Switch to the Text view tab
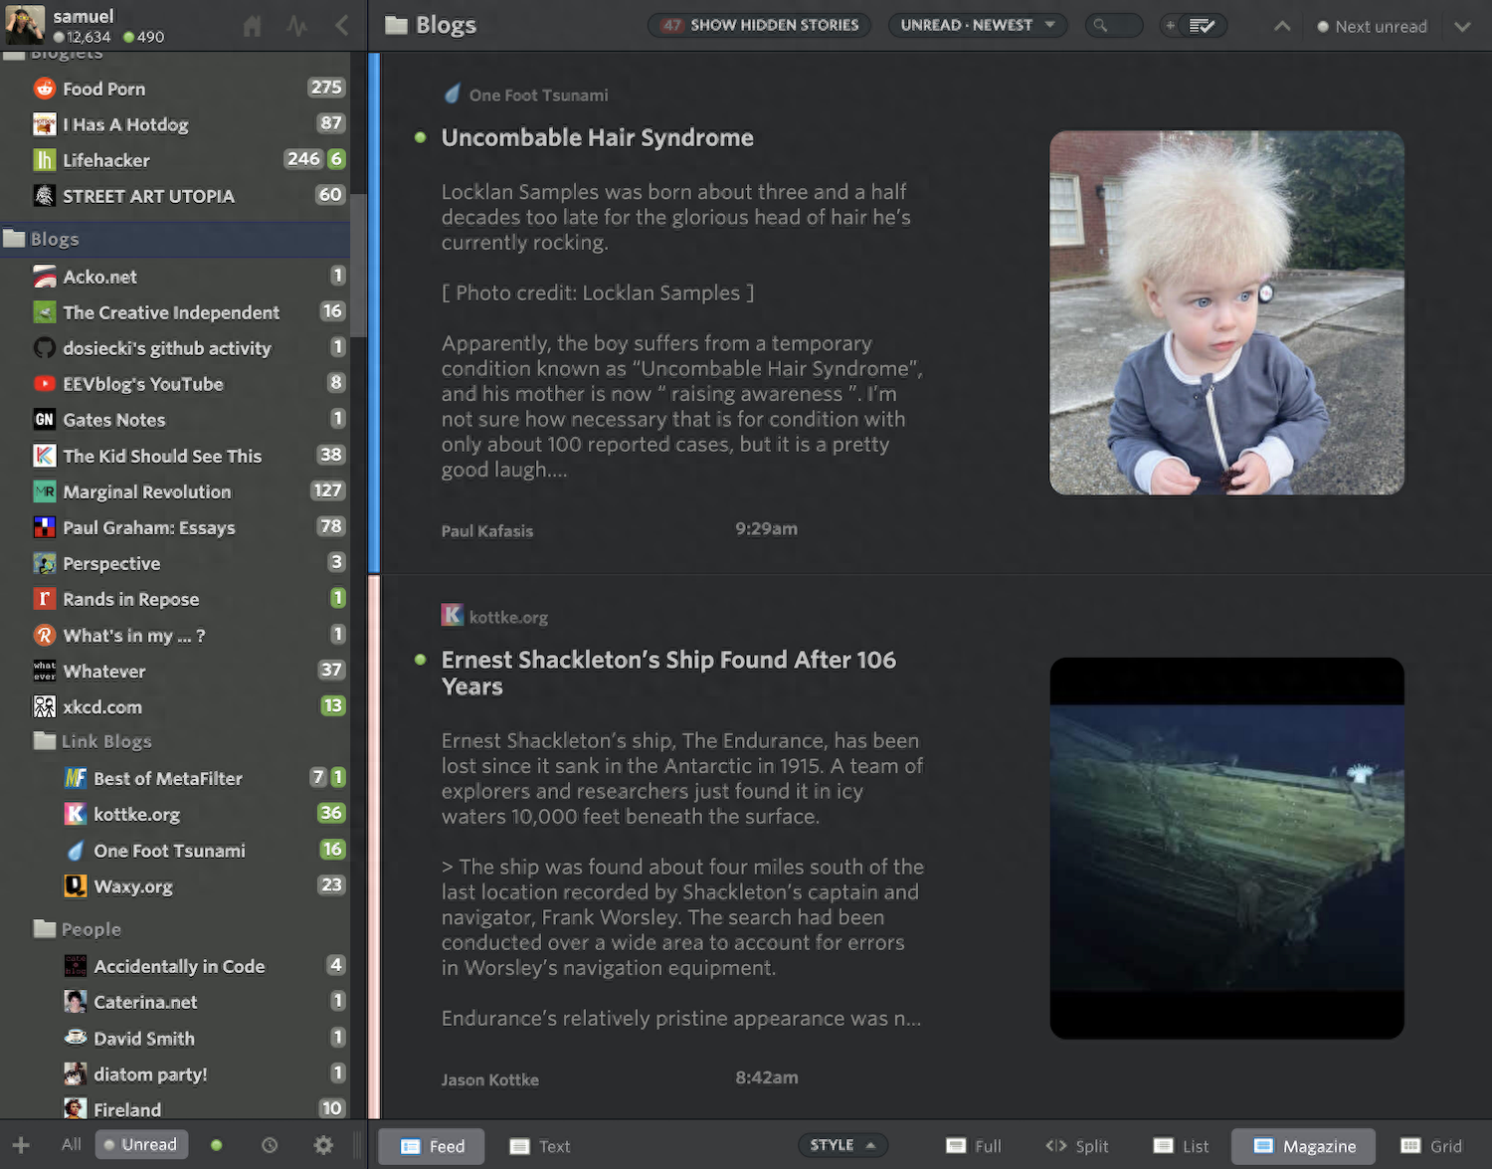 [540, 1146]
